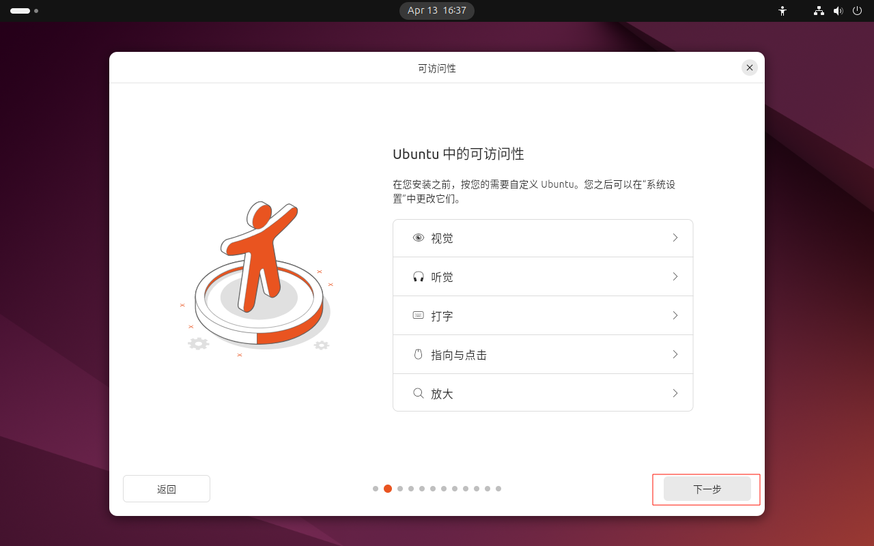
Task: Click the 返回 button
Action: click(x=167, y=489)
